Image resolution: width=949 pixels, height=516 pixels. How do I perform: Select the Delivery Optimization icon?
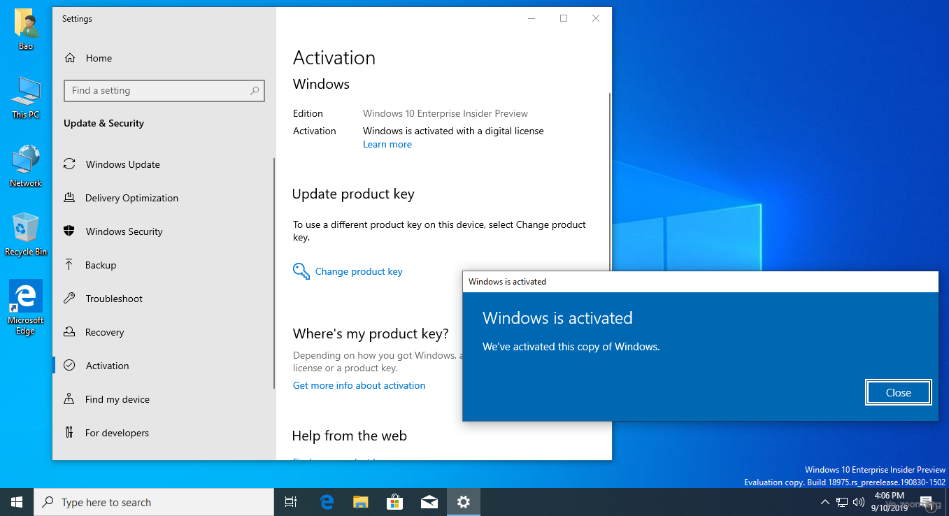69,198
